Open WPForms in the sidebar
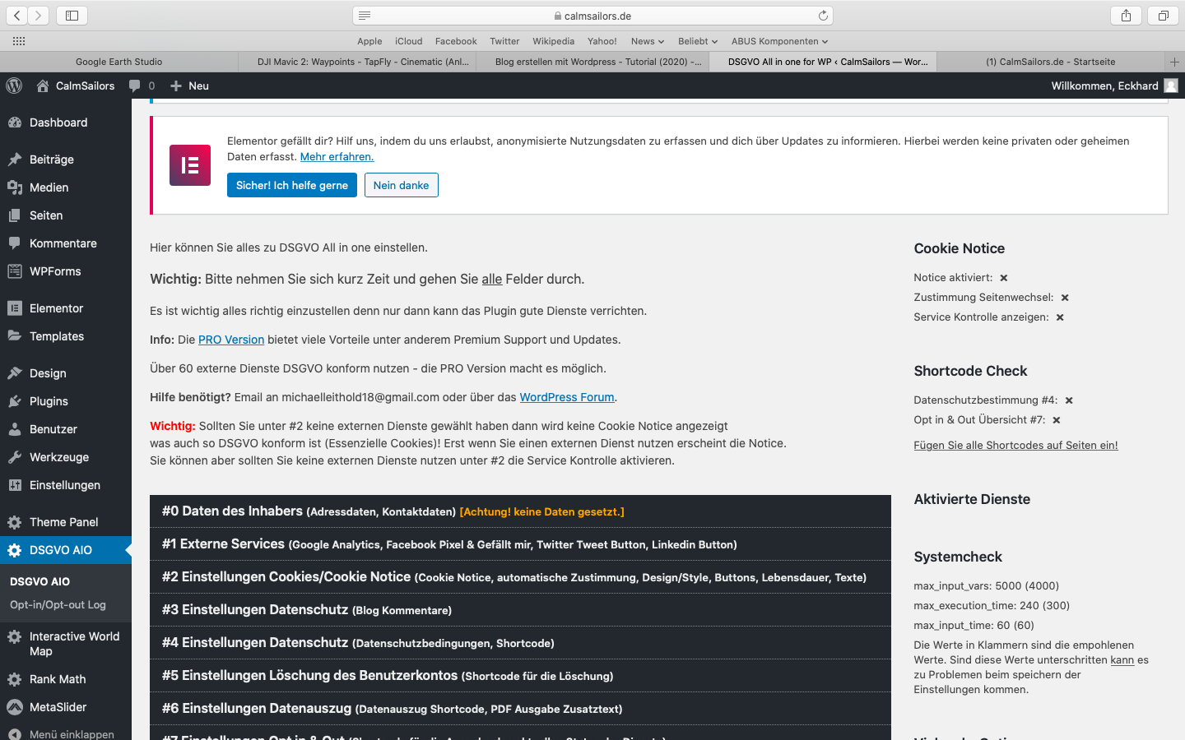The height and width of the screenshot is (740, 1185). (x=66, y=271)
